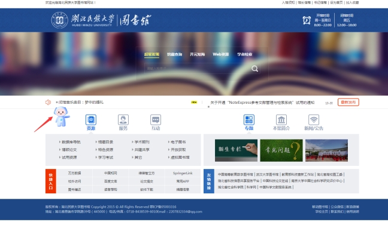Open the 新闻/公告 wifi-style icon

click(314, 120)
